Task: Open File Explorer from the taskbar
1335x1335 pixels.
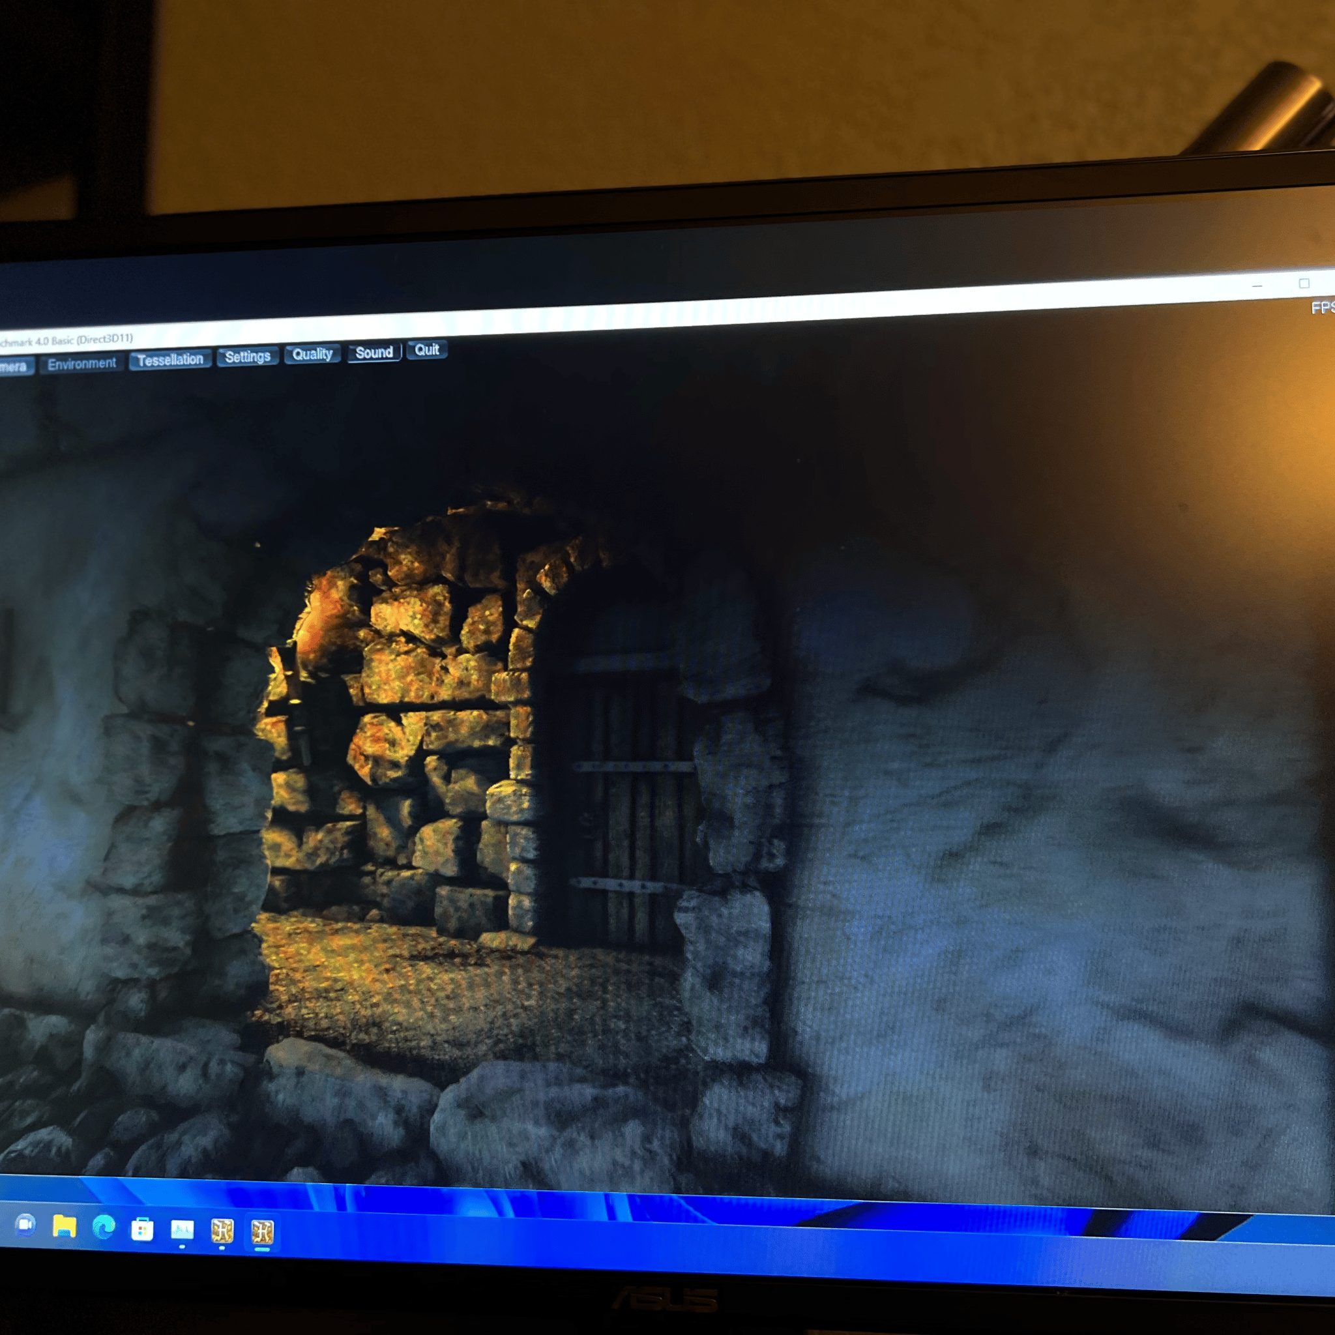Action: 65,1227
